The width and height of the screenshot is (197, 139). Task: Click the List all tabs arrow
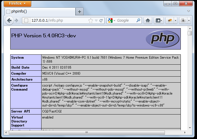188,11
